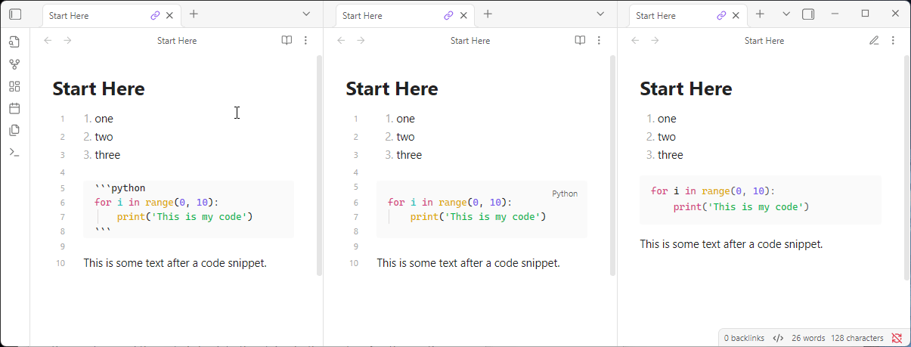Image resolution: width=911 pixels, height=347 pixels.
Task: Click right pane note title in header
Action: (764, 41)
